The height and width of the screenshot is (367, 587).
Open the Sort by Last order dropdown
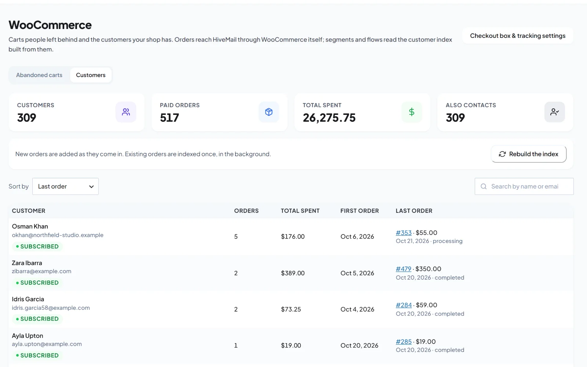(x=65, y=186)
